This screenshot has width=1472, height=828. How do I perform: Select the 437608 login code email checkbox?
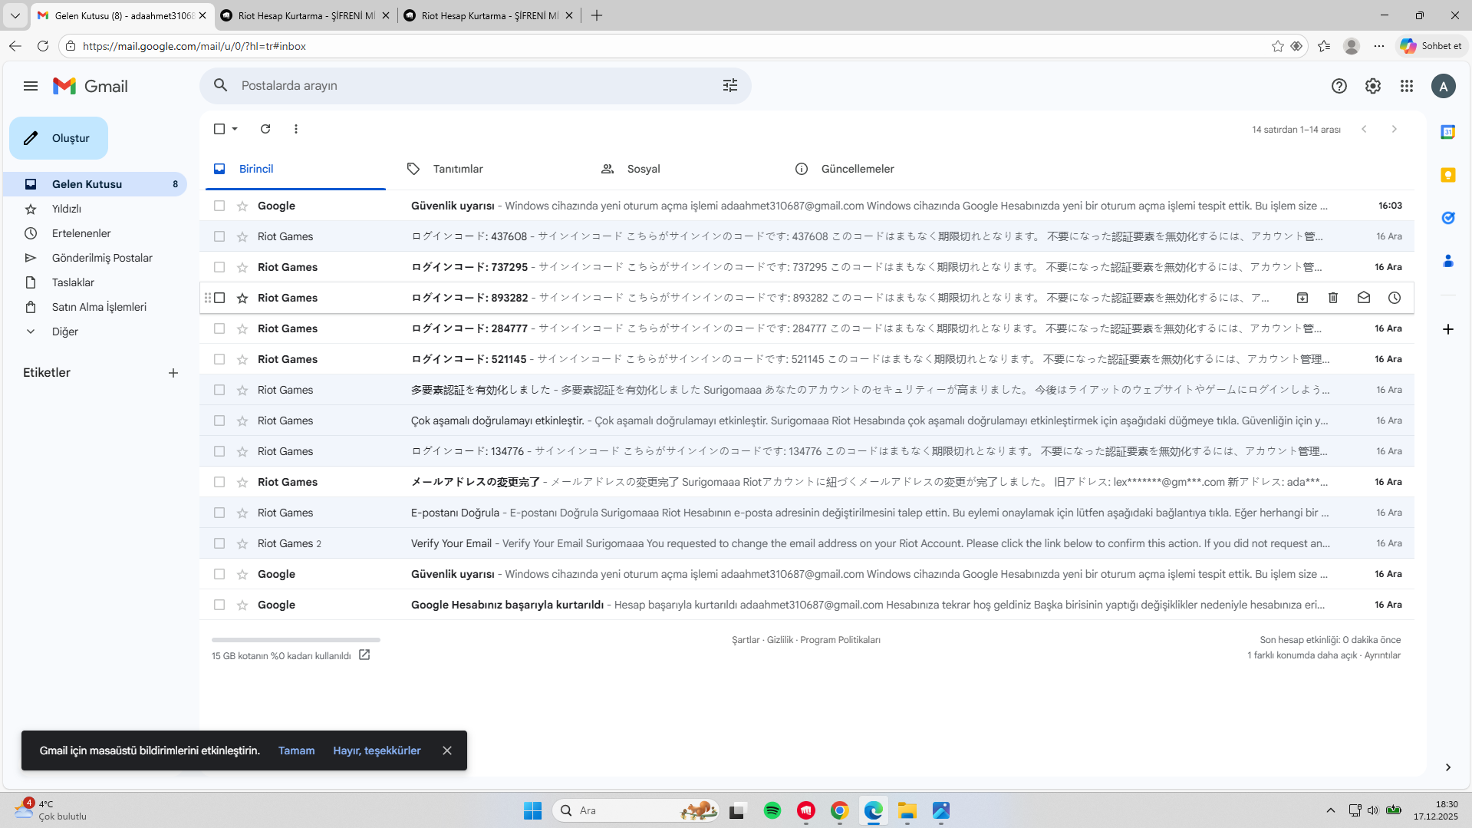(x=219, y=236)
